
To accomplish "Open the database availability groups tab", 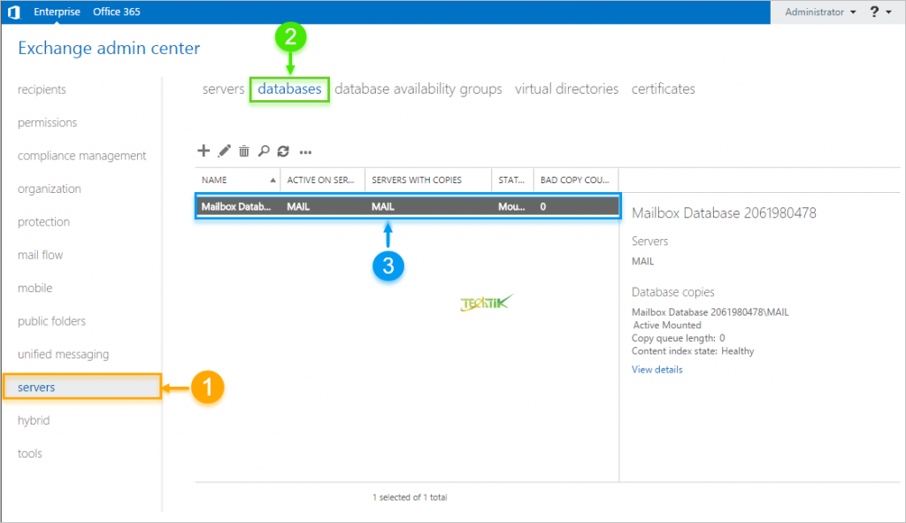I will pos(418,89).
